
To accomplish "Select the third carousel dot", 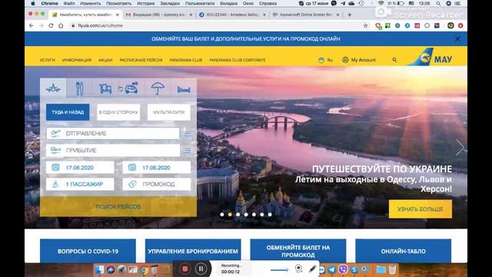I will point(238,215).
